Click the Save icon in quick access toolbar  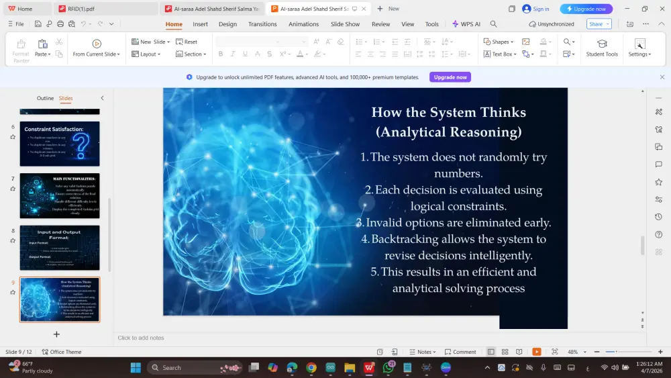tap(38, 24)
